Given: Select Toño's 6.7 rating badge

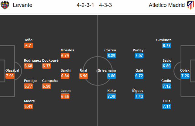Looking at the screenshot, I should pyautogui.click(x=28, y=46).
